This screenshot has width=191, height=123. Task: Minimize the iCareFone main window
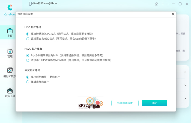point(173,4)
